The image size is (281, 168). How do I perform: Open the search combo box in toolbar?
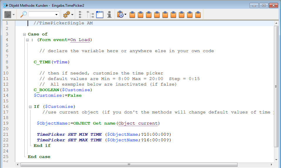pos(44,14)
